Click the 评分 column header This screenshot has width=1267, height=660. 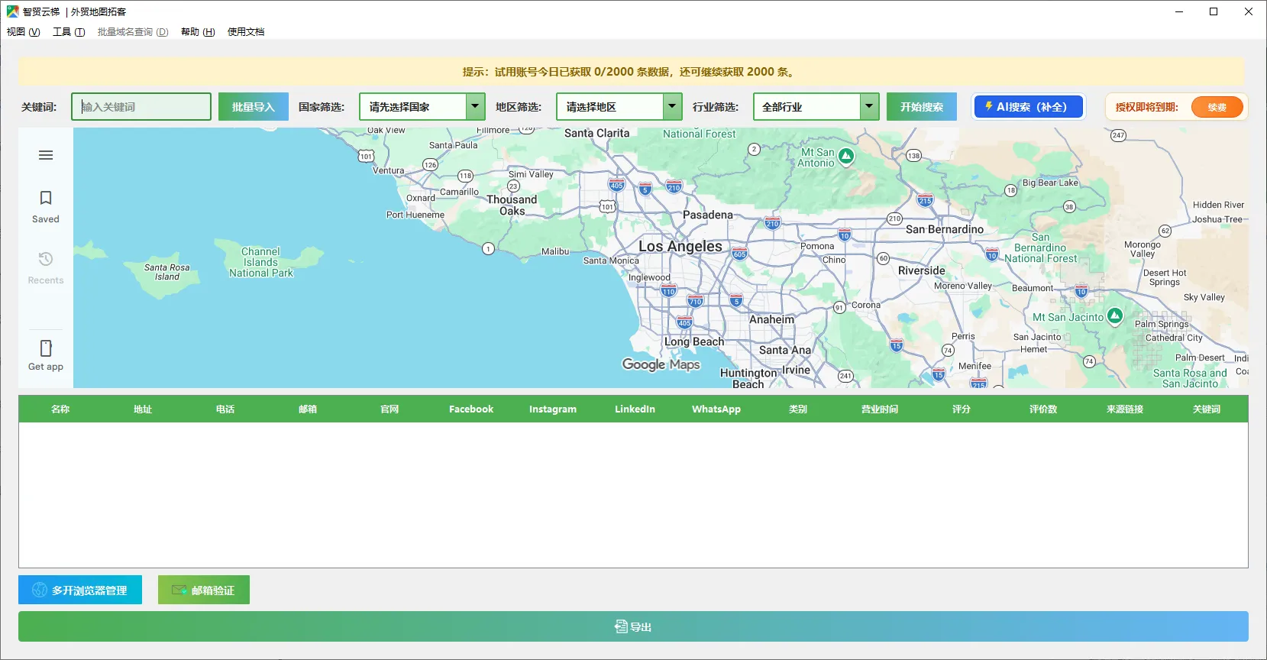(x=962, y=409)
